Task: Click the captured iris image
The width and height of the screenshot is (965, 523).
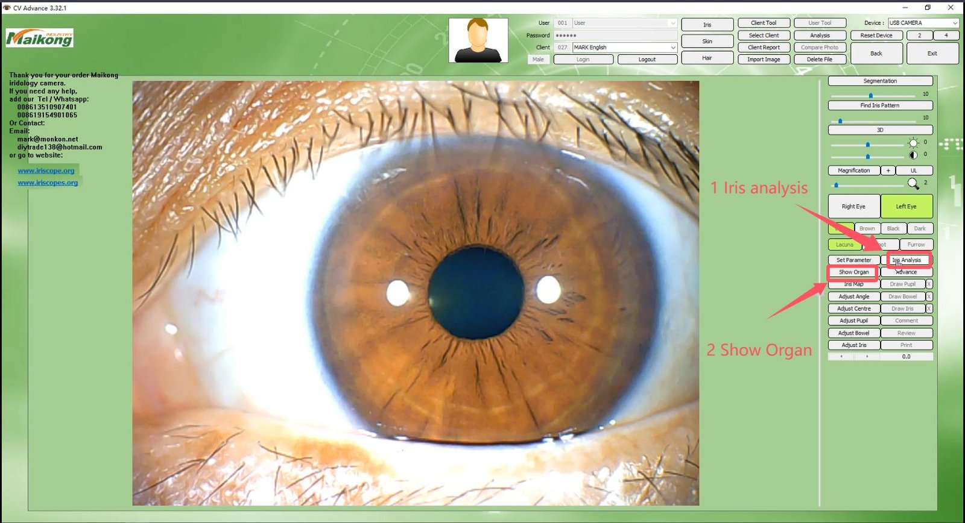Action: point(416,293)
